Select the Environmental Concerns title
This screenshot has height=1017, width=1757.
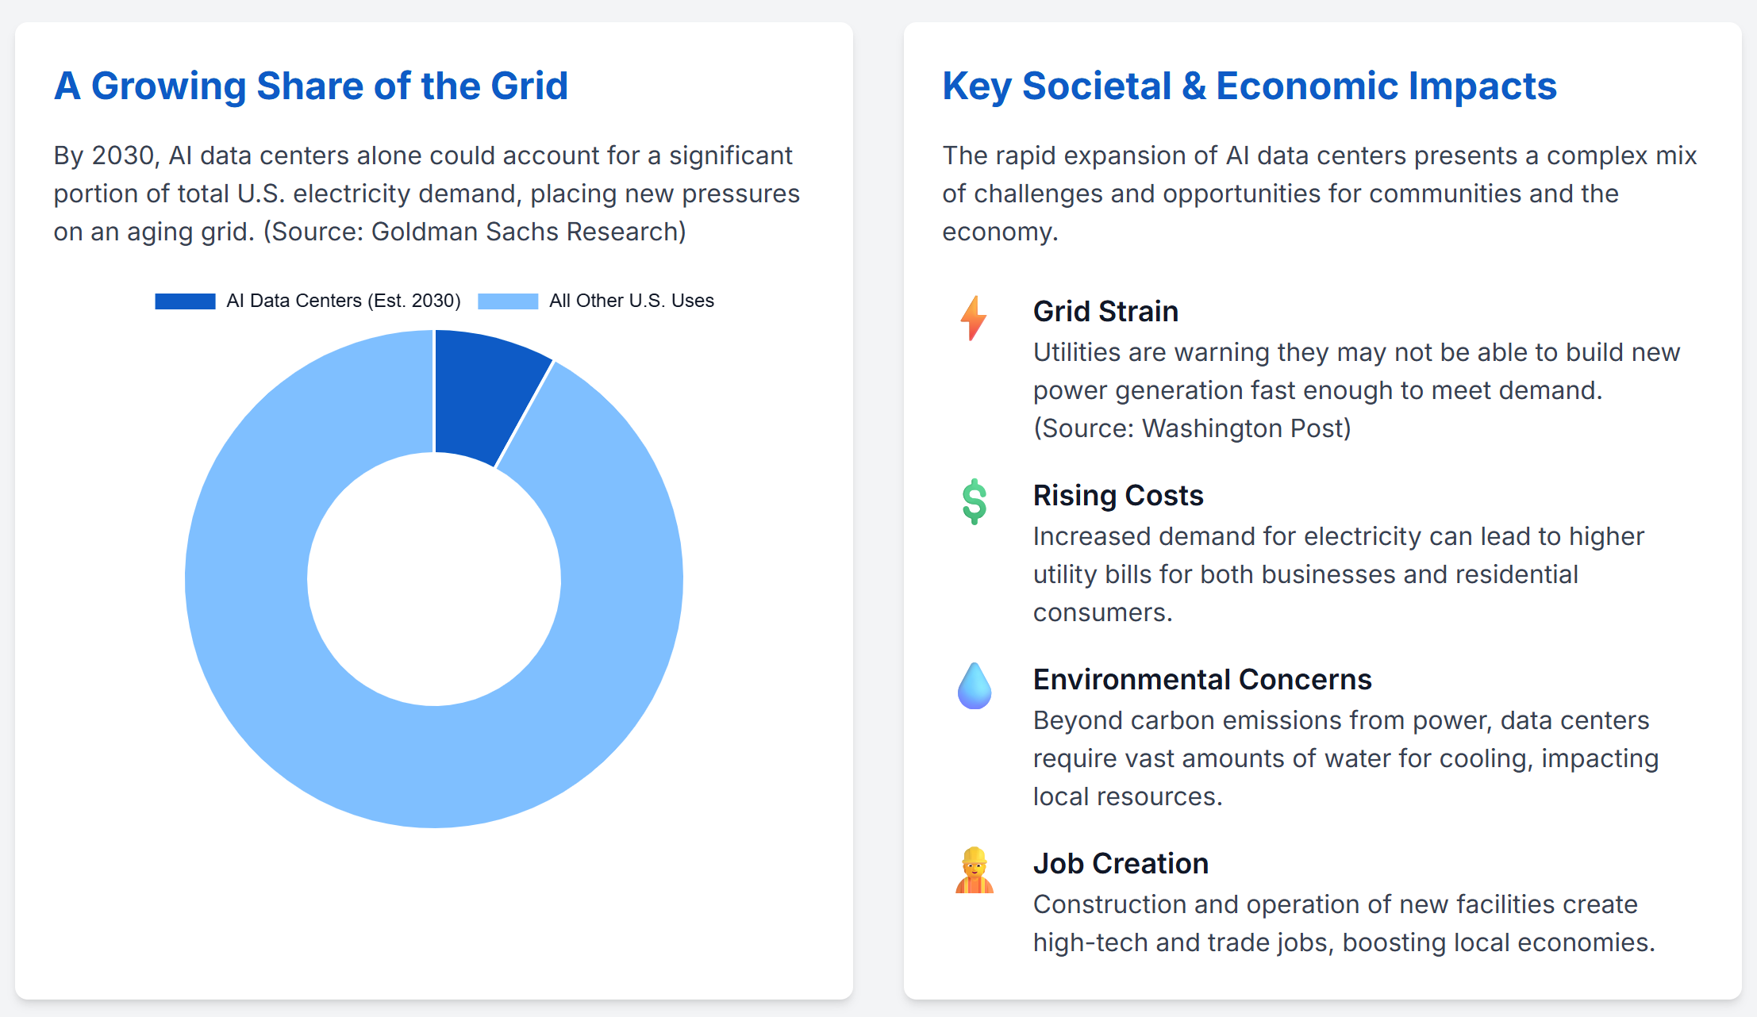[1201, 679]
